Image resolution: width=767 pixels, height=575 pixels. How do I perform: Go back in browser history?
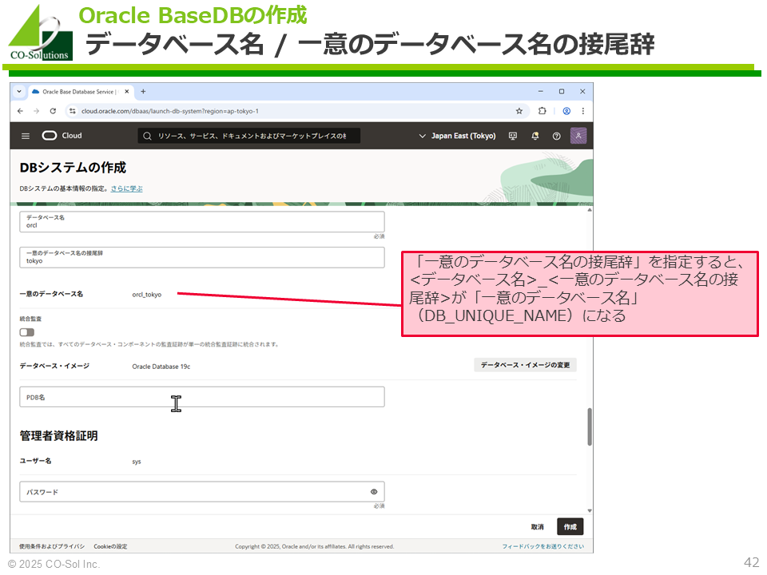[20, 111]
